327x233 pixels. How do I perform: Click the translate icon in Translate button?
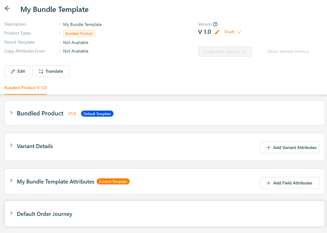[x=41, y=71]
